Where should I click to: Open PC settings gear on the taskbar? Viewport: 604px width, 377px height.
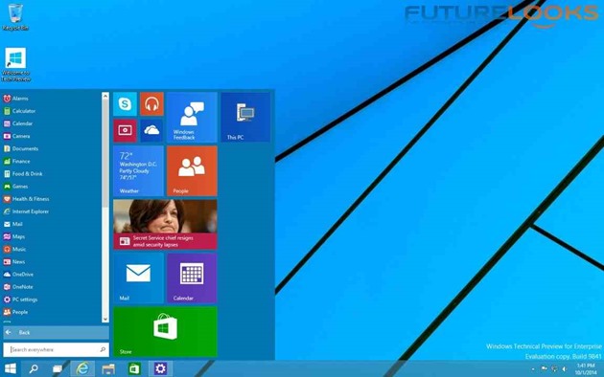(160, 369)
